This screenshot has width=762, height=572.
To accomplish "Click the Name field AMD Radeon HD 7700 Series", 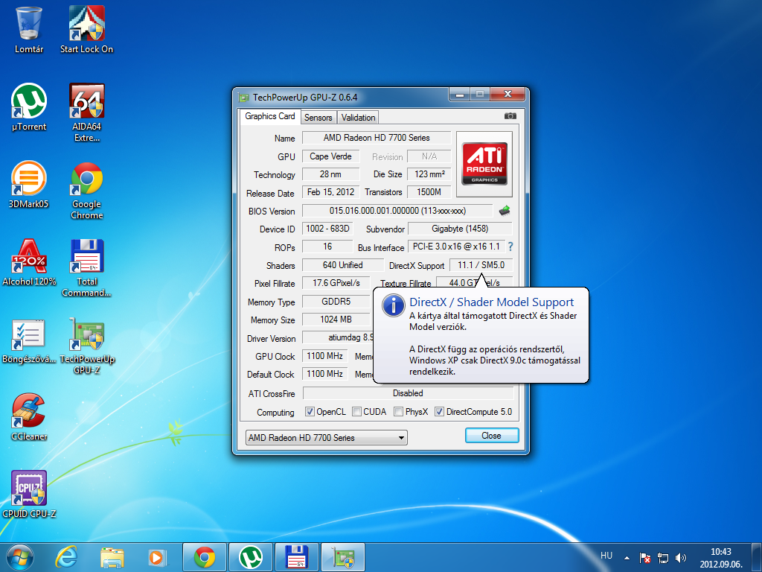I will pos(377,138).
